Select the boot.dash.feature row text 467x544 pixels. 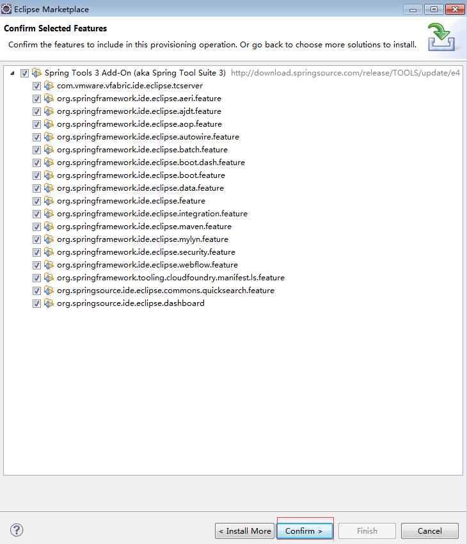tap(151, 163)
